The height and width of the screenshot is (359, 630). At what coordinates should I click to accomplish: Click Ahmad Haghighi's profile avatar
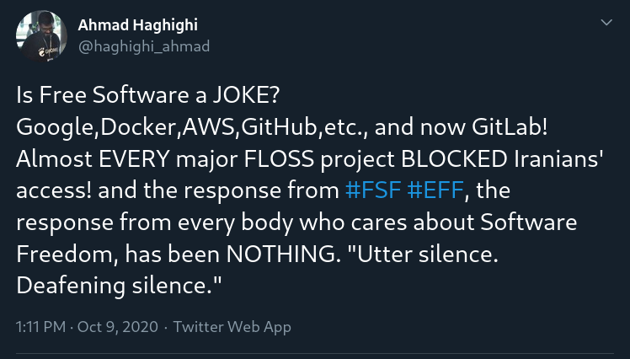coord(41,36)
